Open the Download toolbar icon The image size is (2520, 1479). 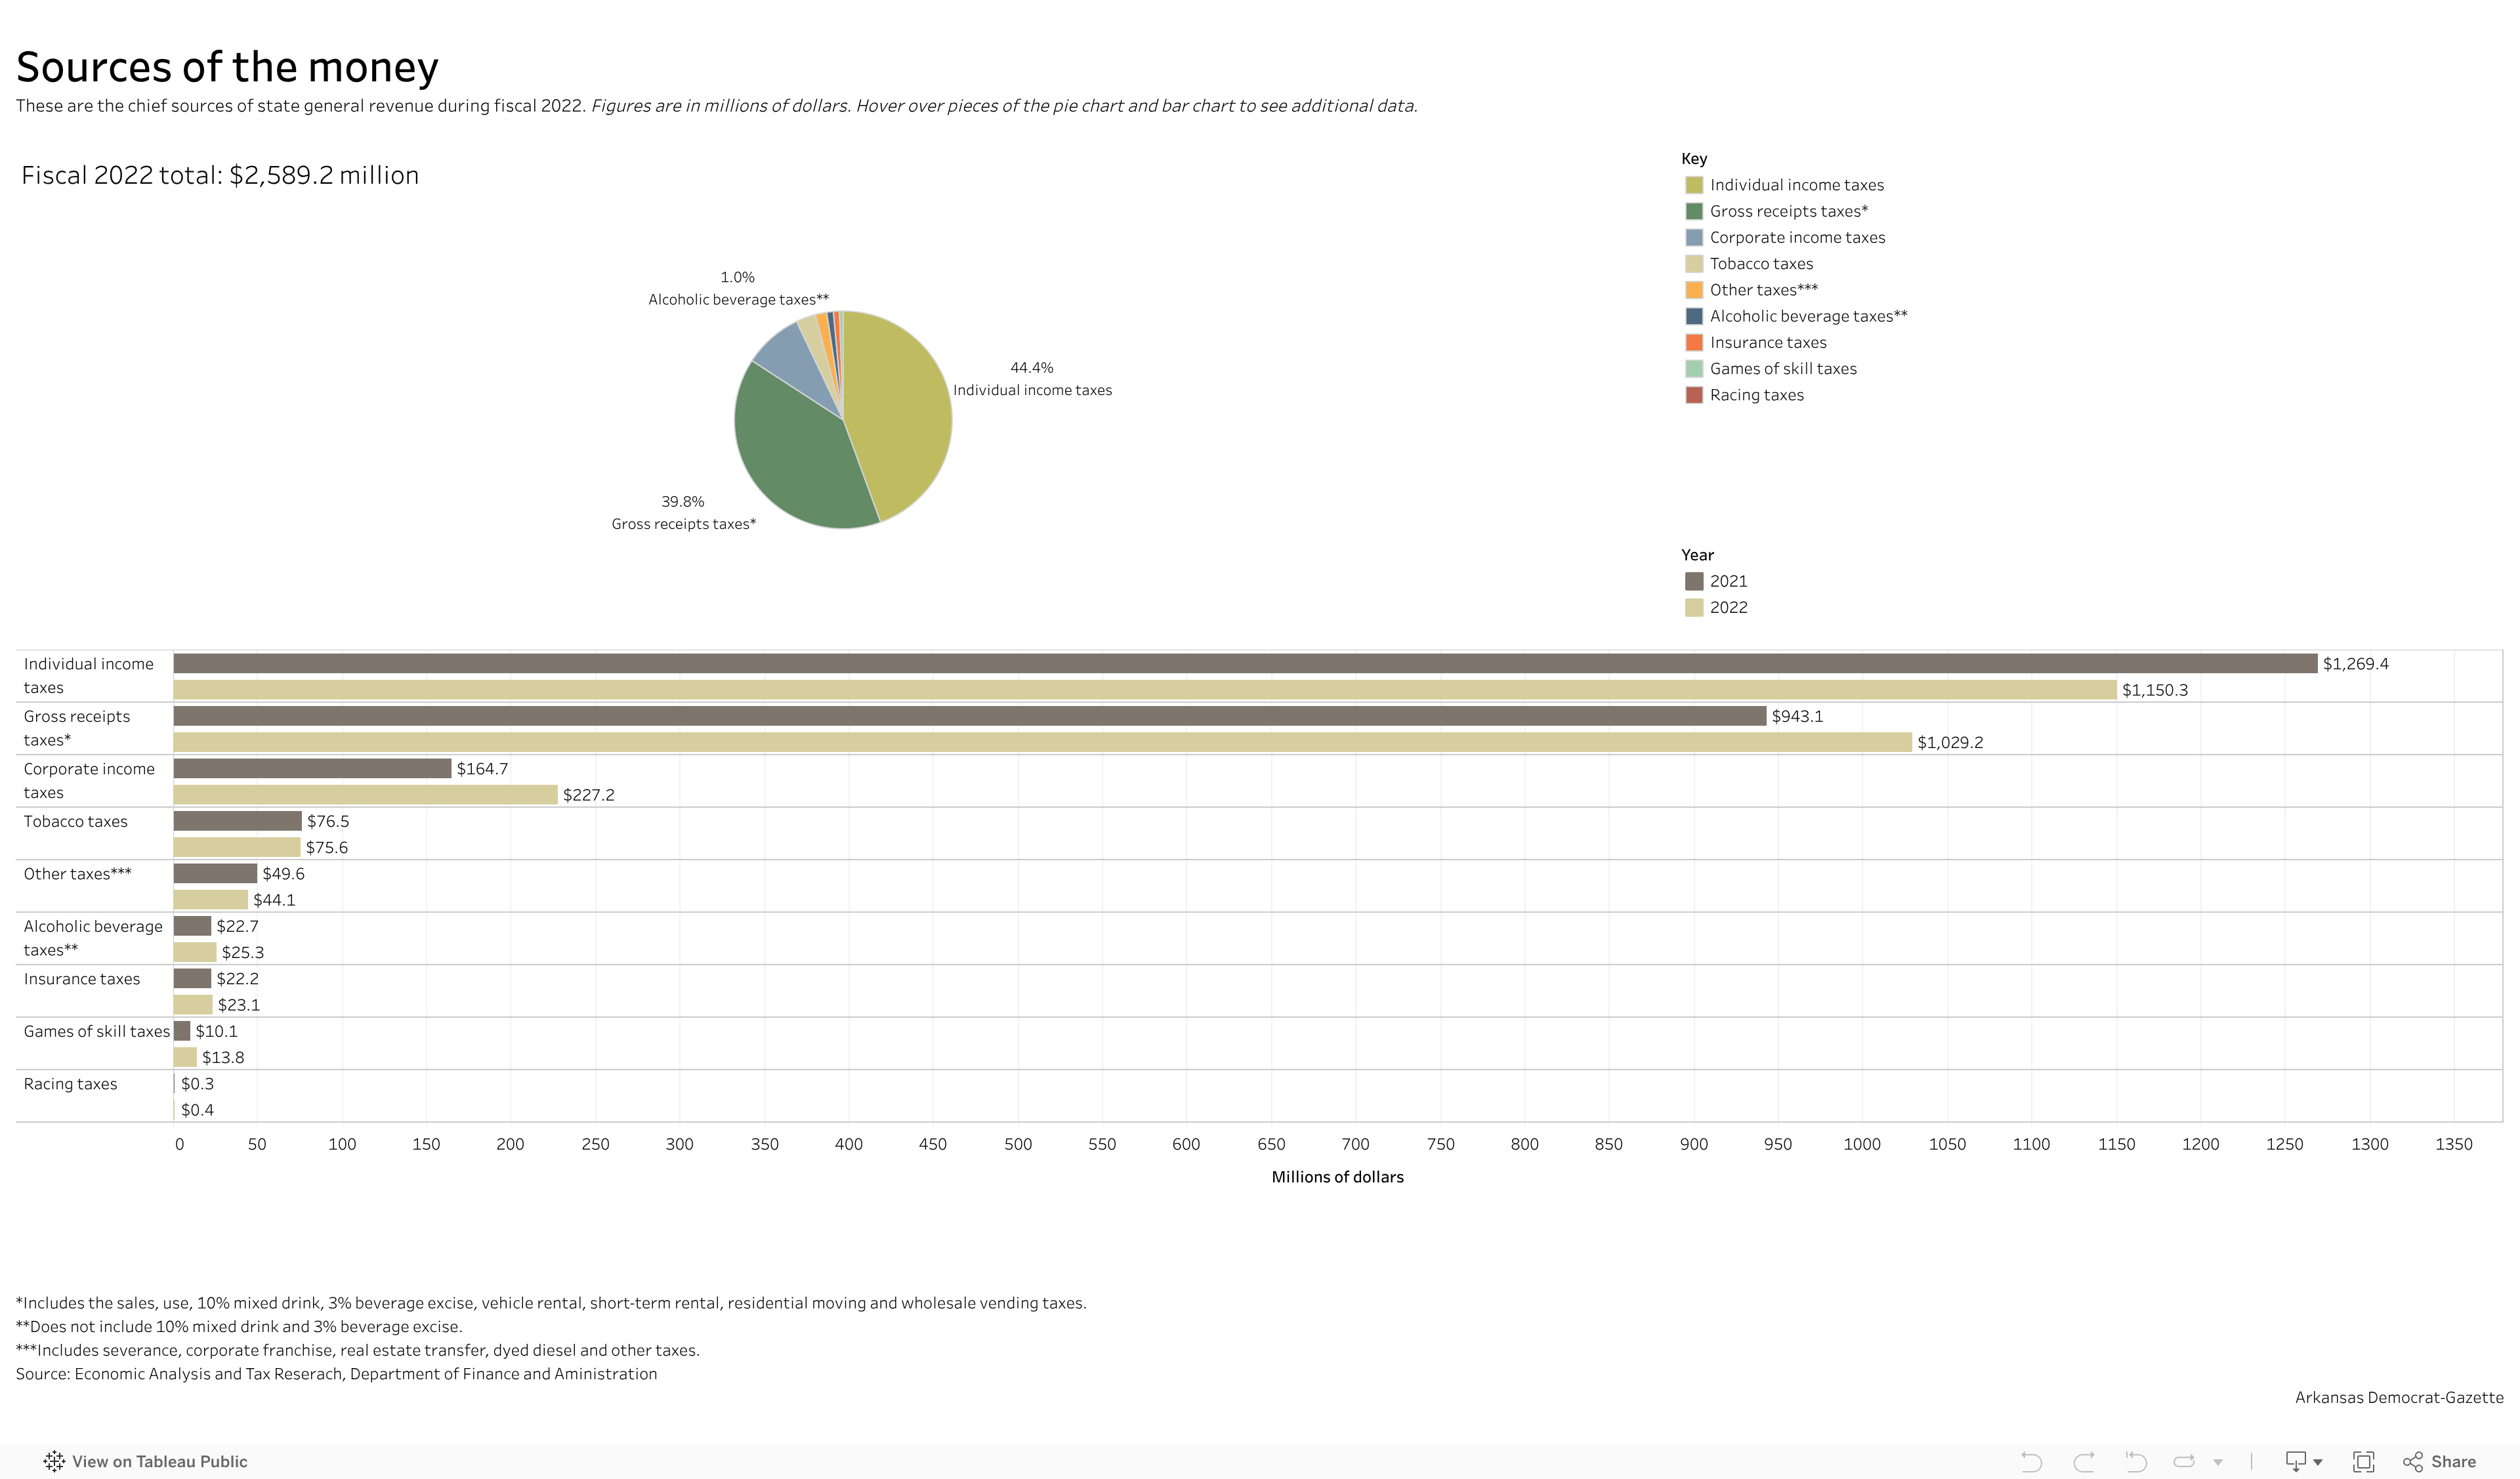point(2296,1461)
